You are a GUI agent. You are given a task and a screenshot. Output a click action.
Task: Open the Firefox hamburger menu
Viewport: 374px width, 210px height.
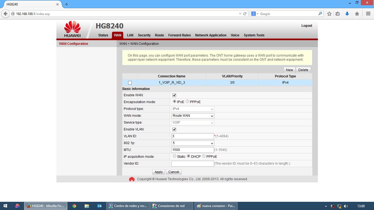click(x=368, y=14)
